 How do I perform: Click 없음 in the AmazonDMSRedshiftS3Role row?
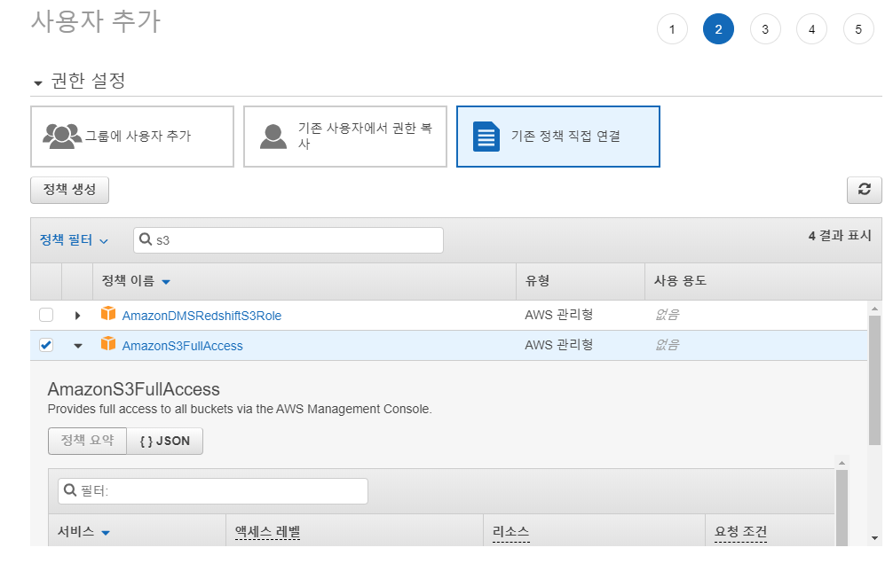[x=667, y=315]
